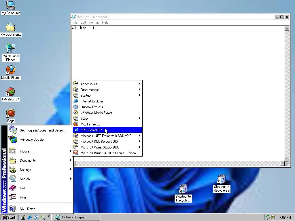Launch Windows Media Player from Programs
Image resolution: width=295 pixels, height=221 pixels.
(x=107, y=113)
